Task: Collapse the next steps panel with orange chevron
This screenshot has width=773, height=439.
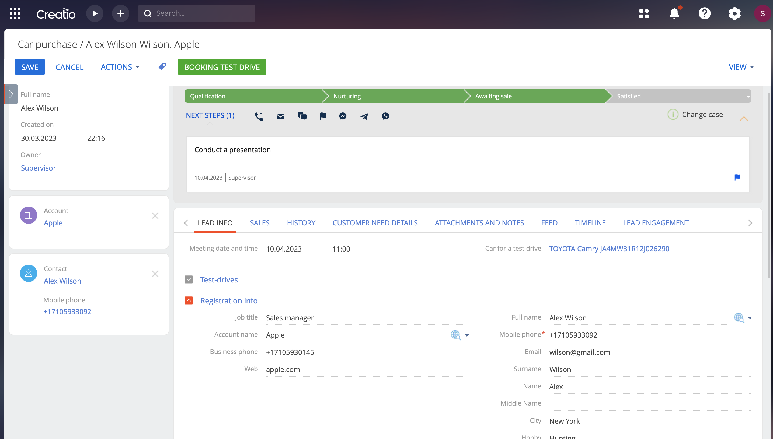Action: 744,119
